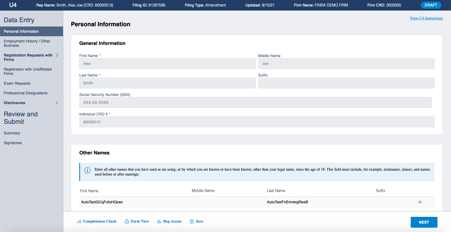Click the Suffix input field
This screenshot has height=232, width=451.
(x=346, y=83)
